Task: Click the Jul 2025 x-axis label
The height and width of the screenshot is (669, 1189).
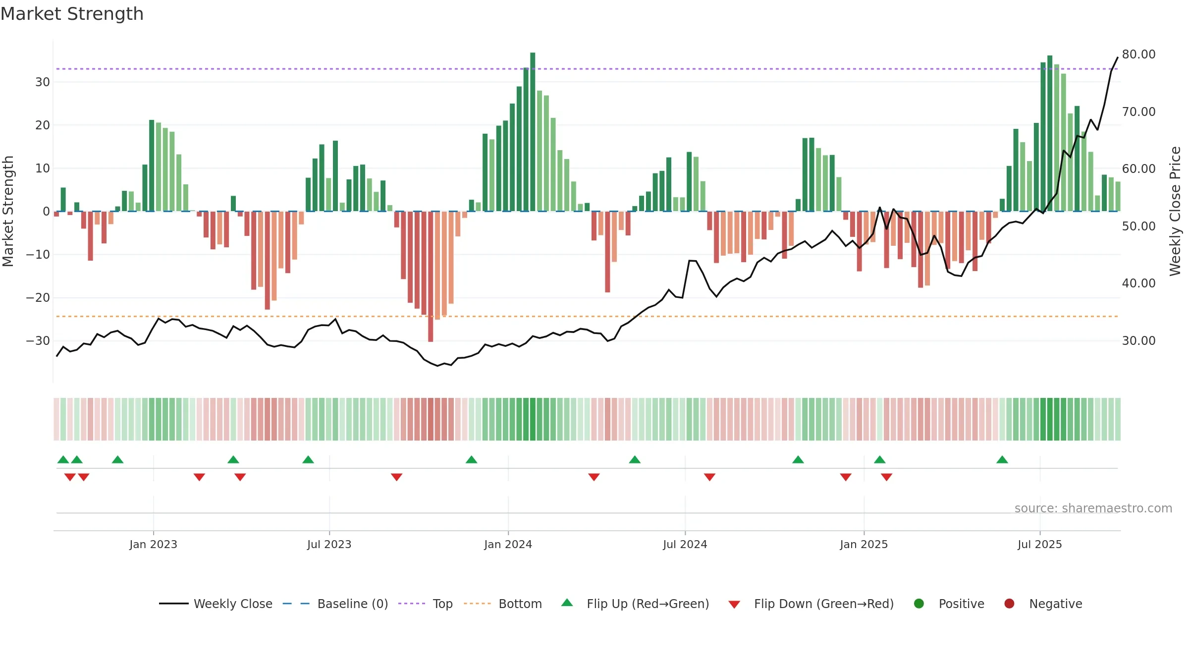Action: tap(1040, 544)
